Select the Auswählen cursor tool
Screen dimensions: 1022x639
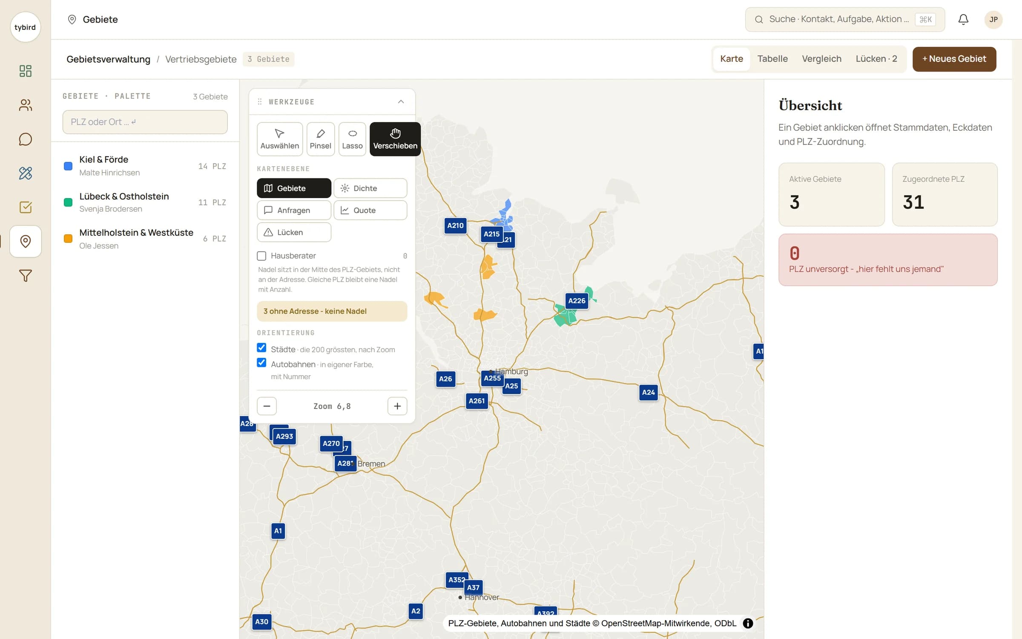(280, 139)
